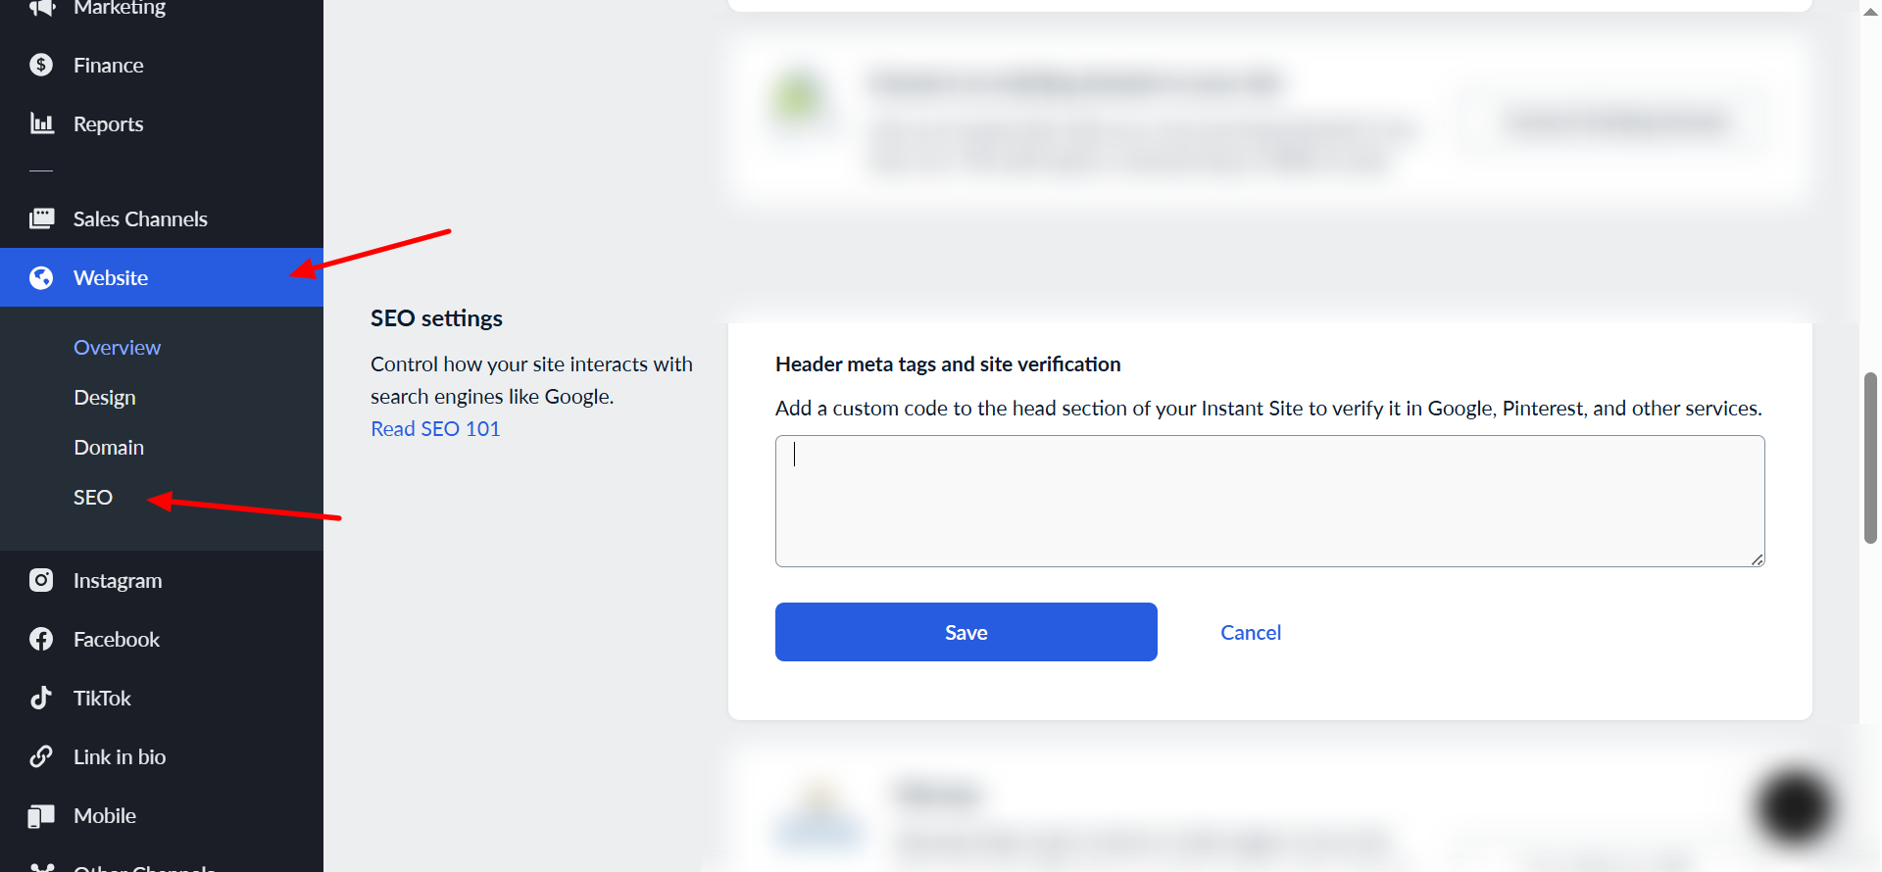Image resolution: width=1882 pixels, height=872 pixels.
Task: Click the Instagram camera icon
Action: (41, 580)
